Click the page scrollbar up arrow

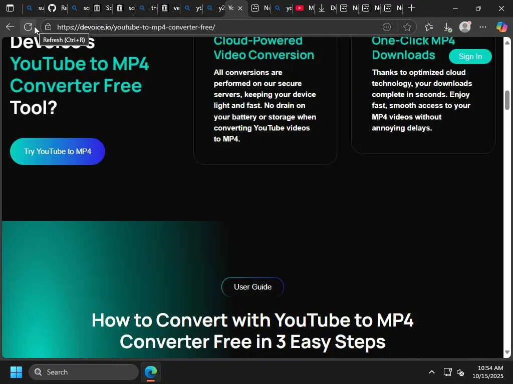tap(507, 42)
